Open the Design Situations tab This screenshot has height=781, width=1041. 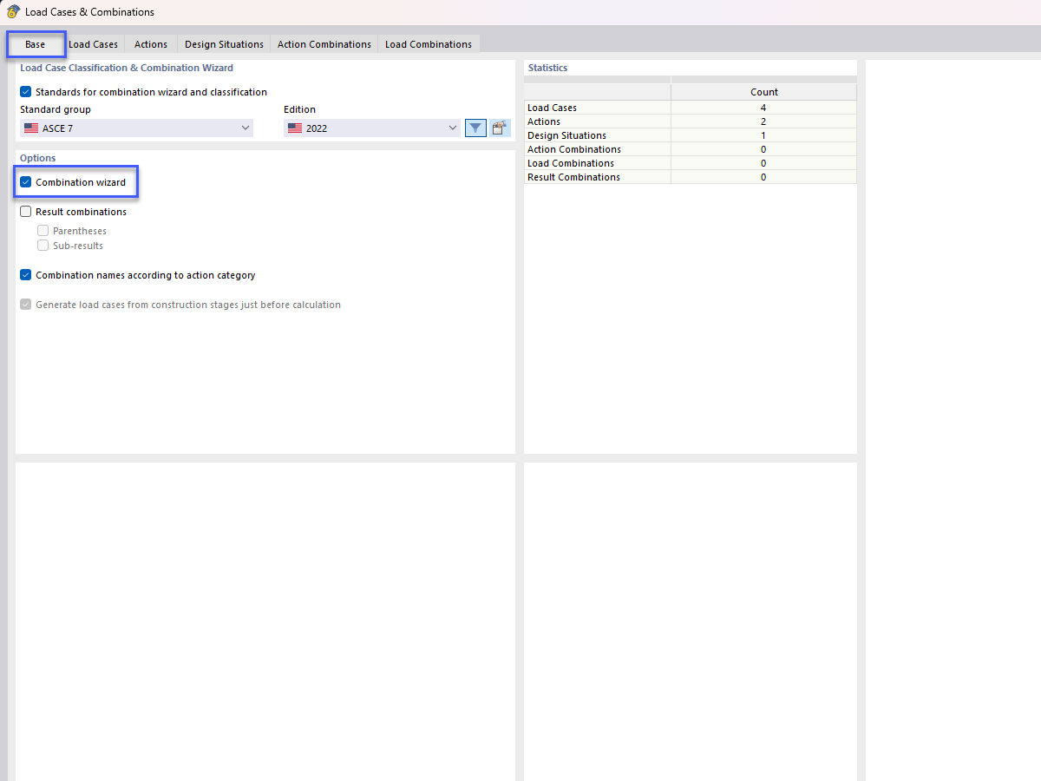223,43
